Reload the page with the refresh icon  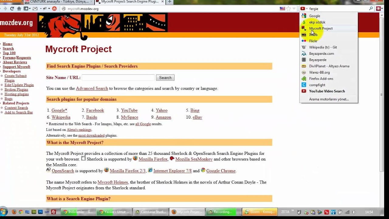12,9
